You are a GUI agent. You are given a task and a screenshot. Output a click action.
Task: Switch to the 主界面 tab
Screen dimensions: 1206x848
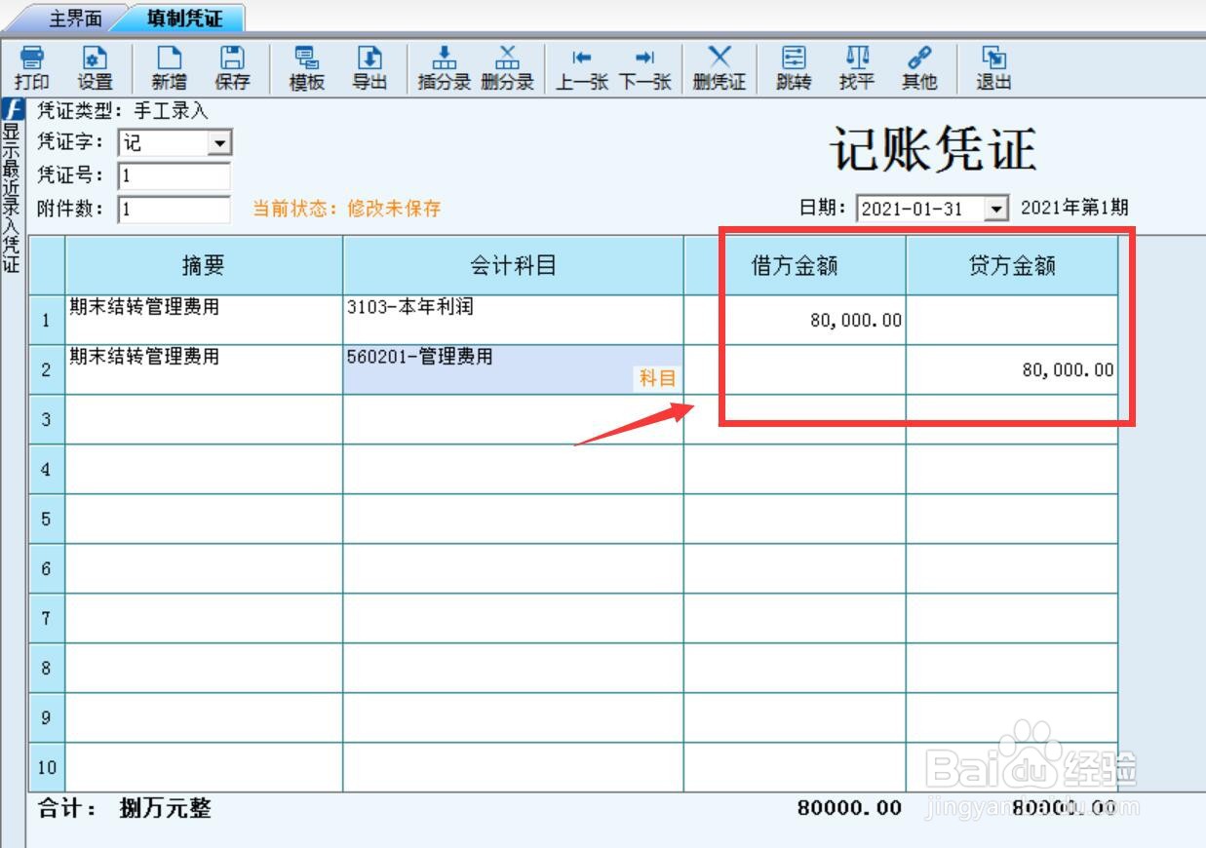click(x=75, y=18)
